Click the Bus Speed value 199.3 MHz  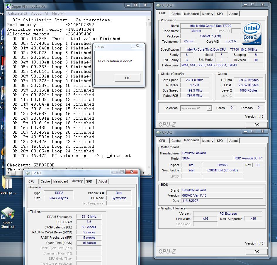pos(194,90)
